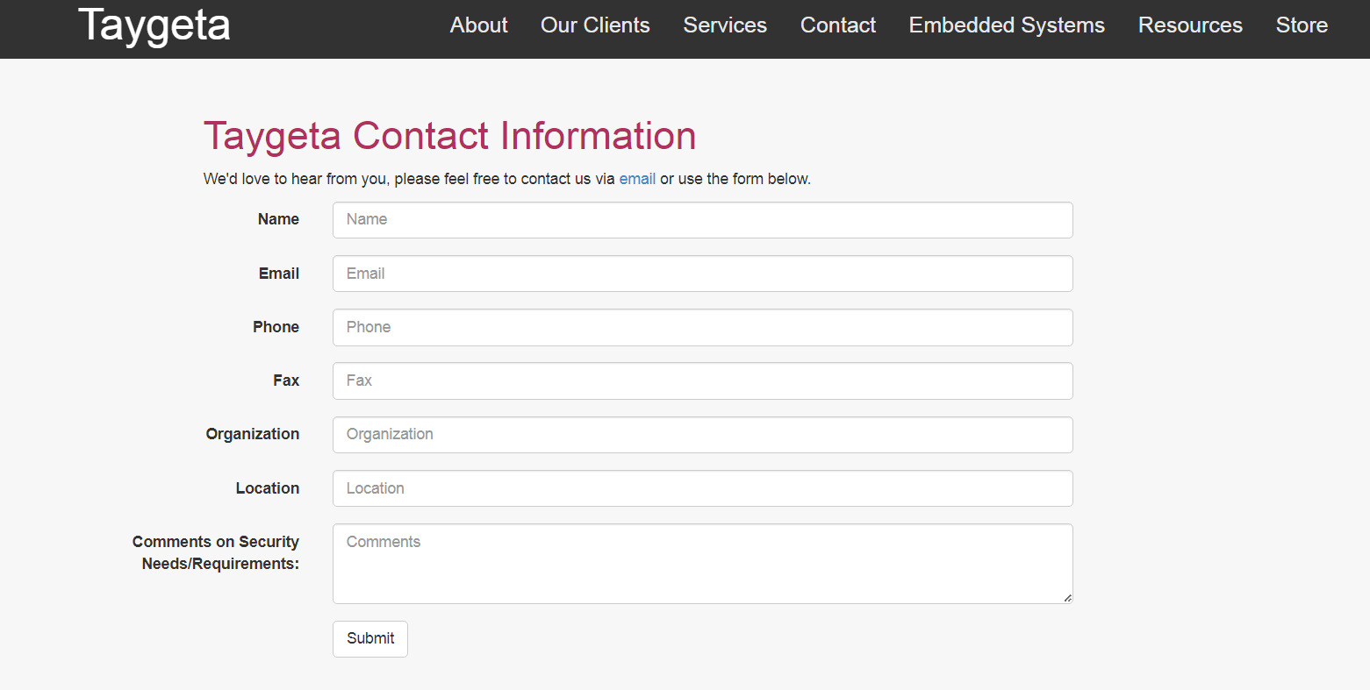Screen dimensions: 1370x690
Task: Submit the contact form
Action: coord(370,639)
